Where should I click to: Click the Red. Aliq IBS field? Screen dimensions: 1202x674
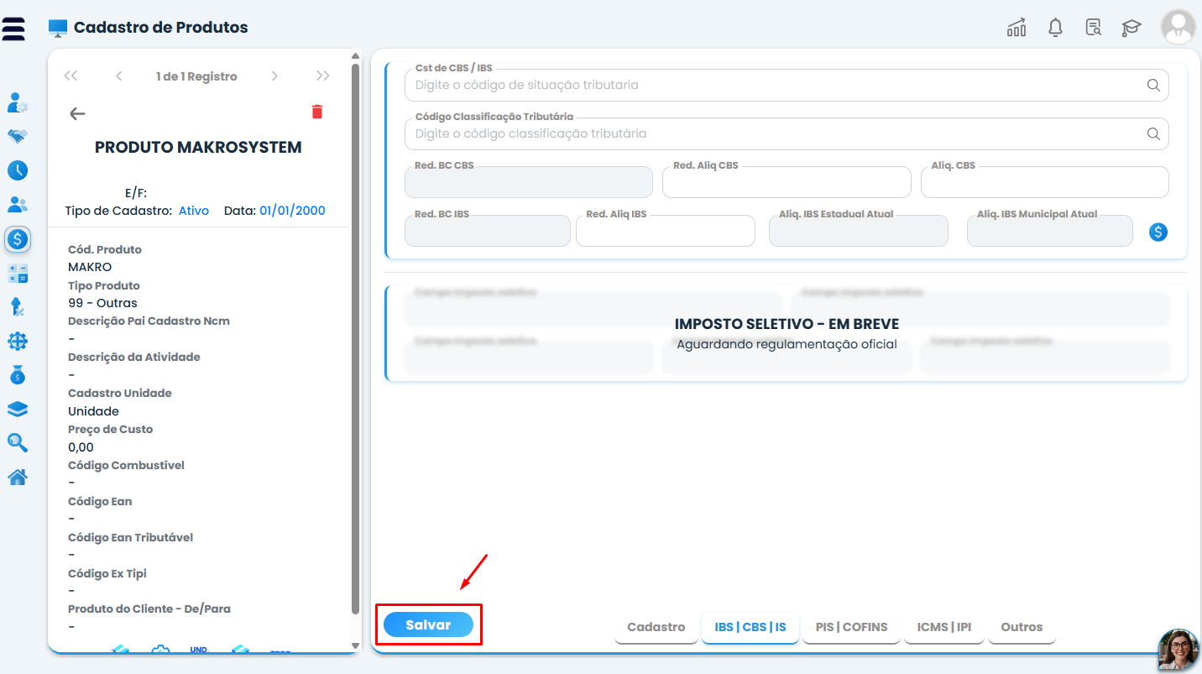pos(666,231)
